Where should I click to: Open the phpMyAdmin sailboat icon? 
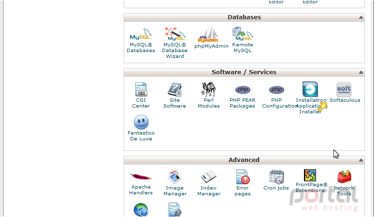click(x=208, y=34)
